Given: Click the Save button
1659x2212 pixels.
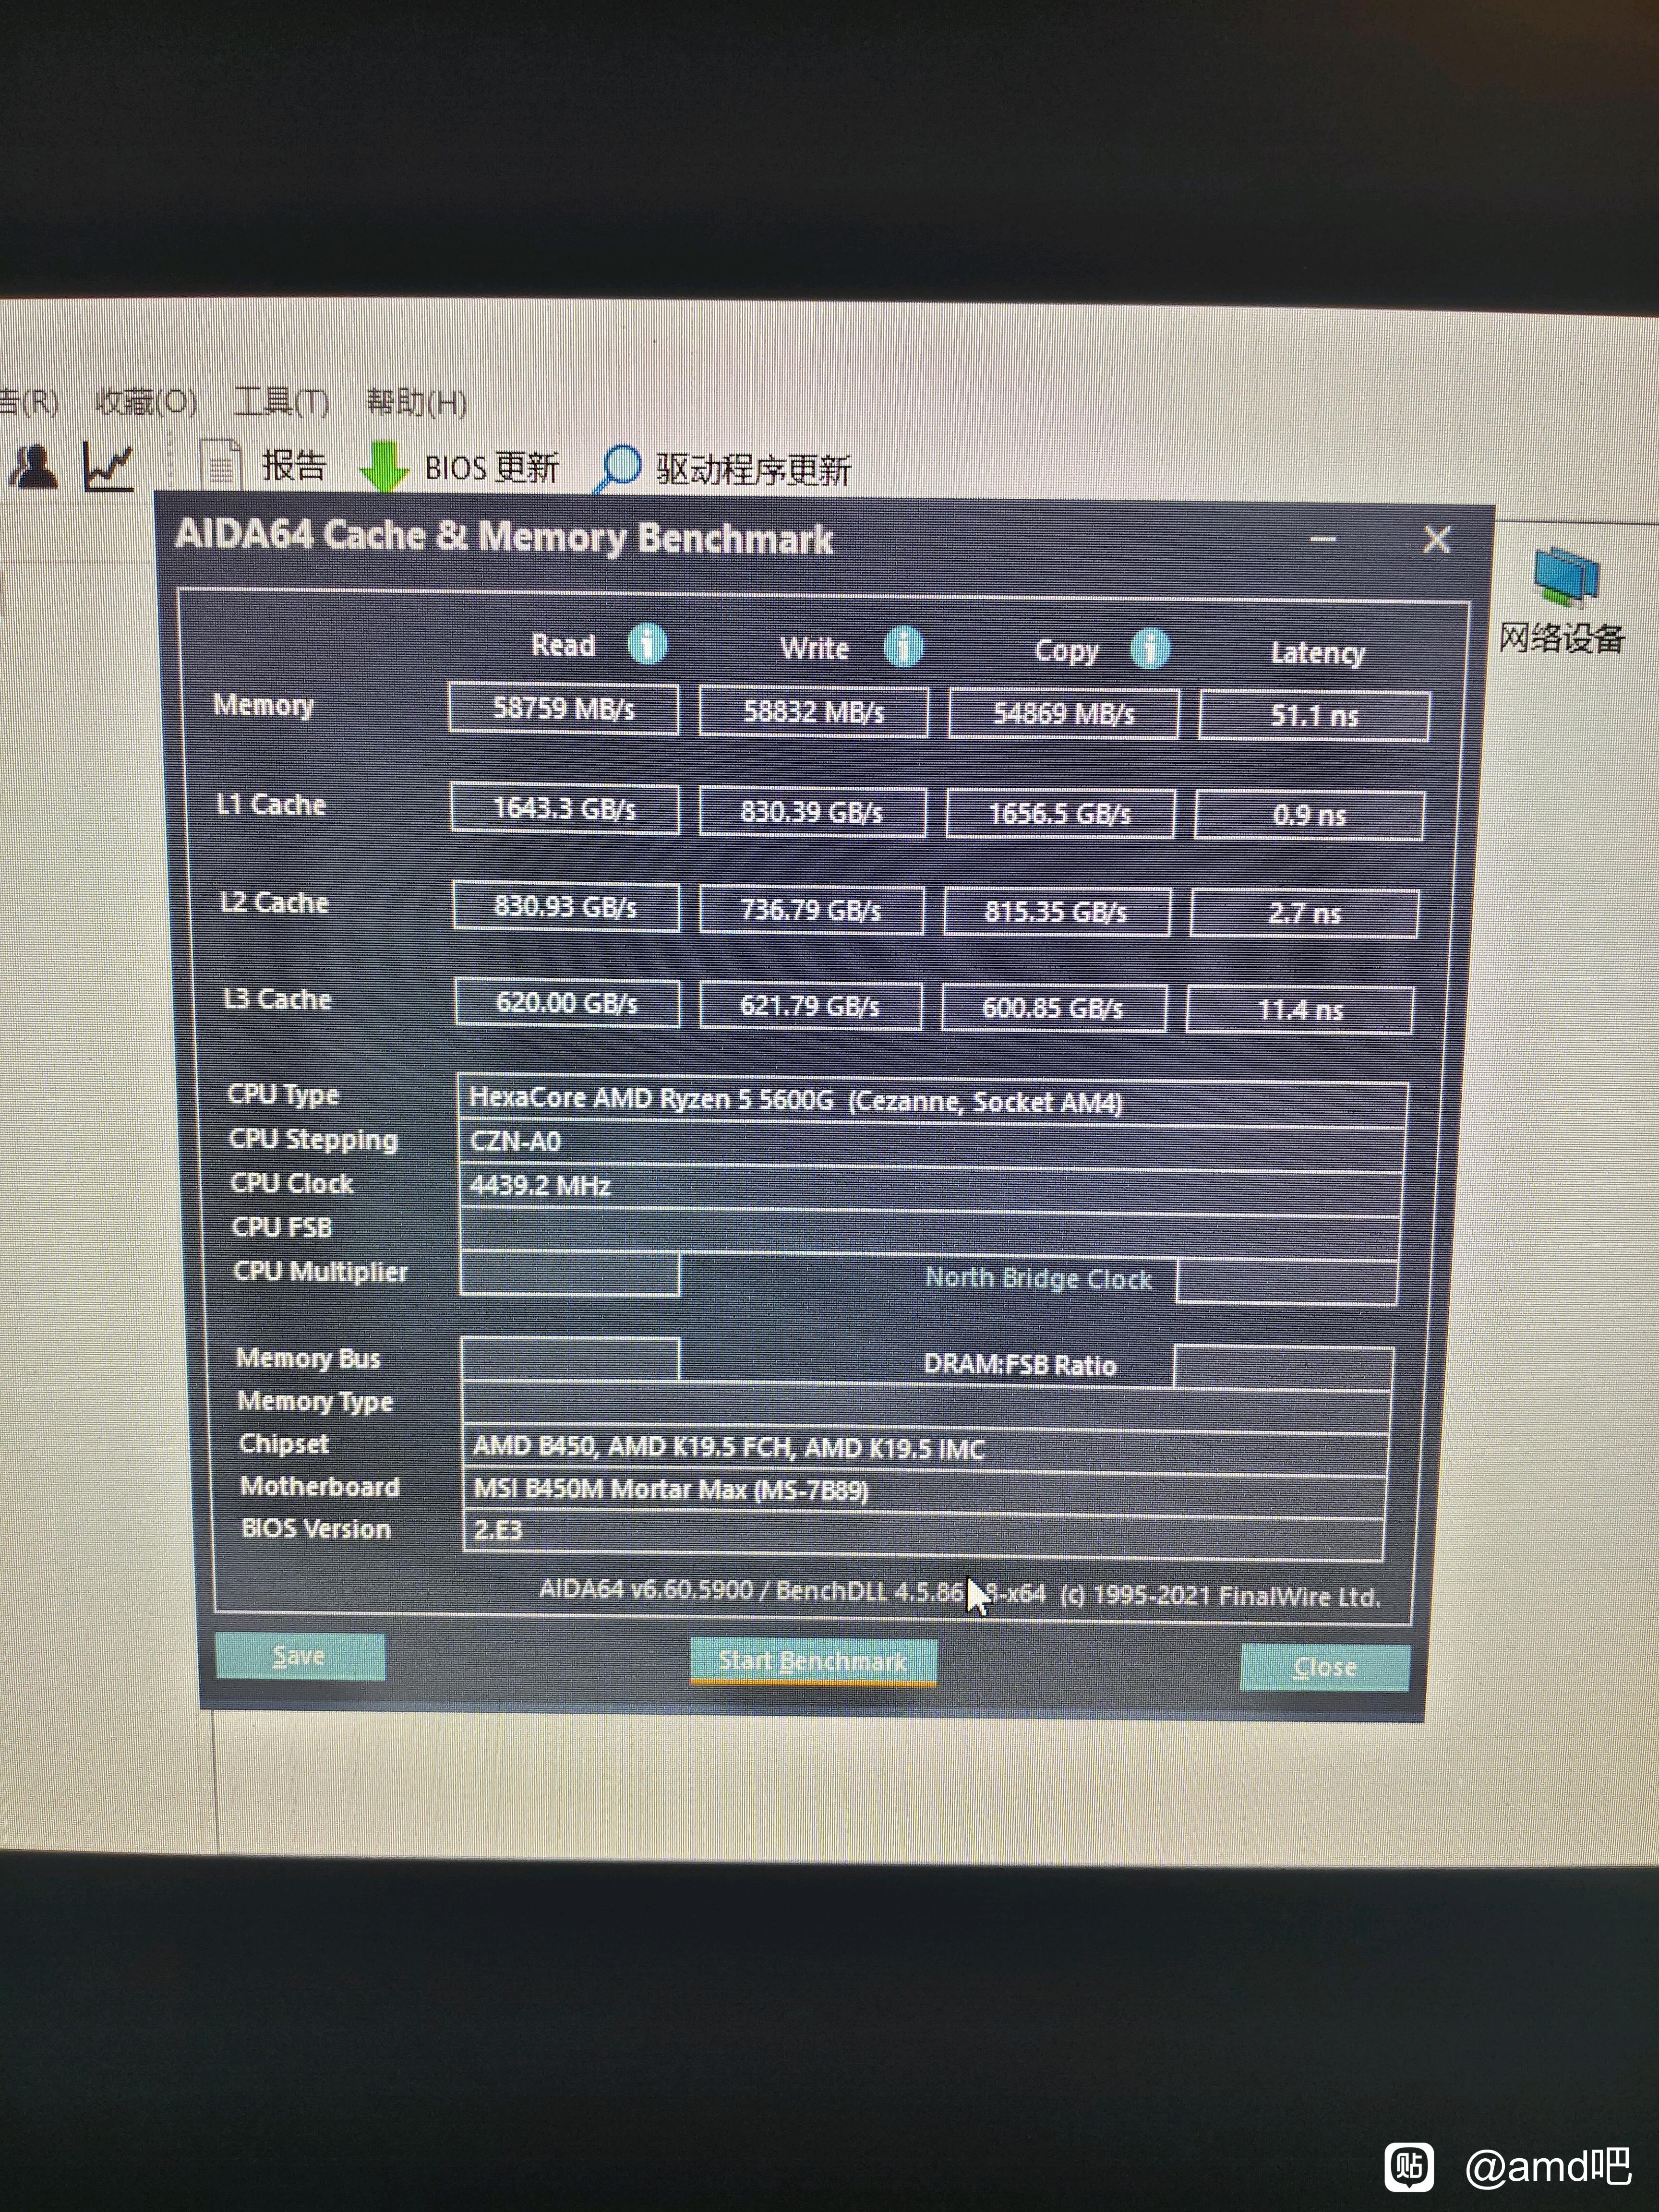Looking at the screenshot, I should tap(300, 1656).
